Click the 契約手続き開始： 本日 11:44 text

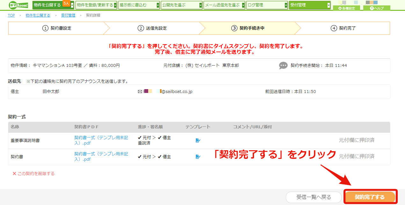point(319,66)
